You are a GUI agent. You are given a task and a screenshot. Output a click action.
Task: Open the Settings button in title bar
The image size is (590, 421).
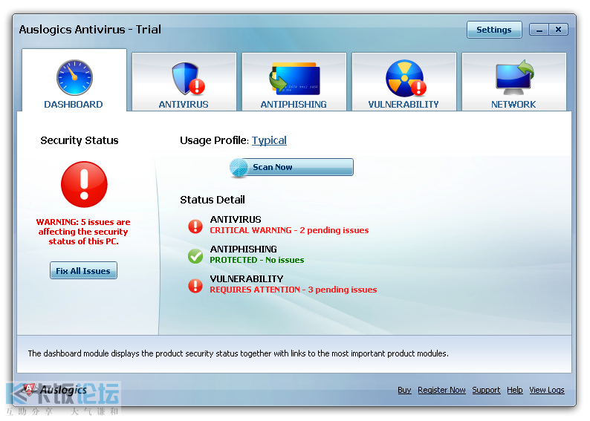[493, 30]
